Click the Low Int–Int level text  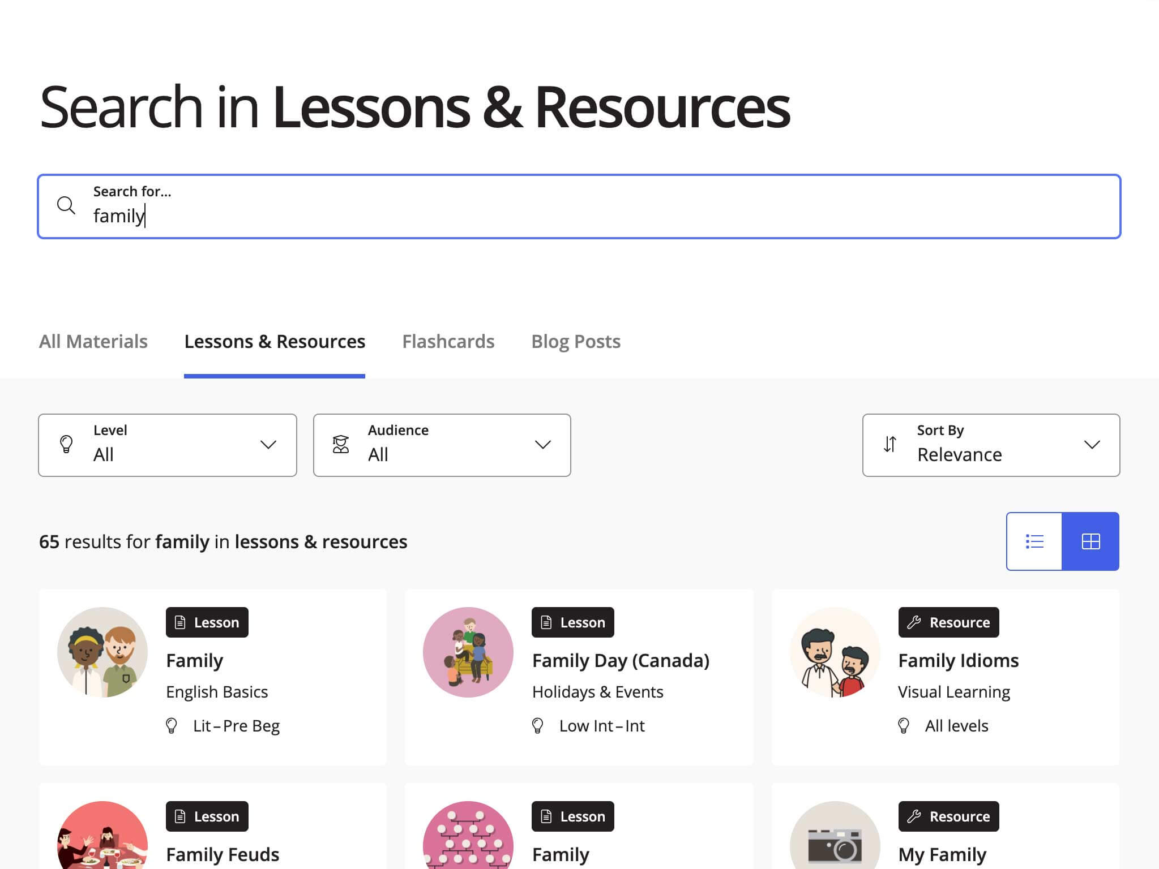click(x=602, y=726)
